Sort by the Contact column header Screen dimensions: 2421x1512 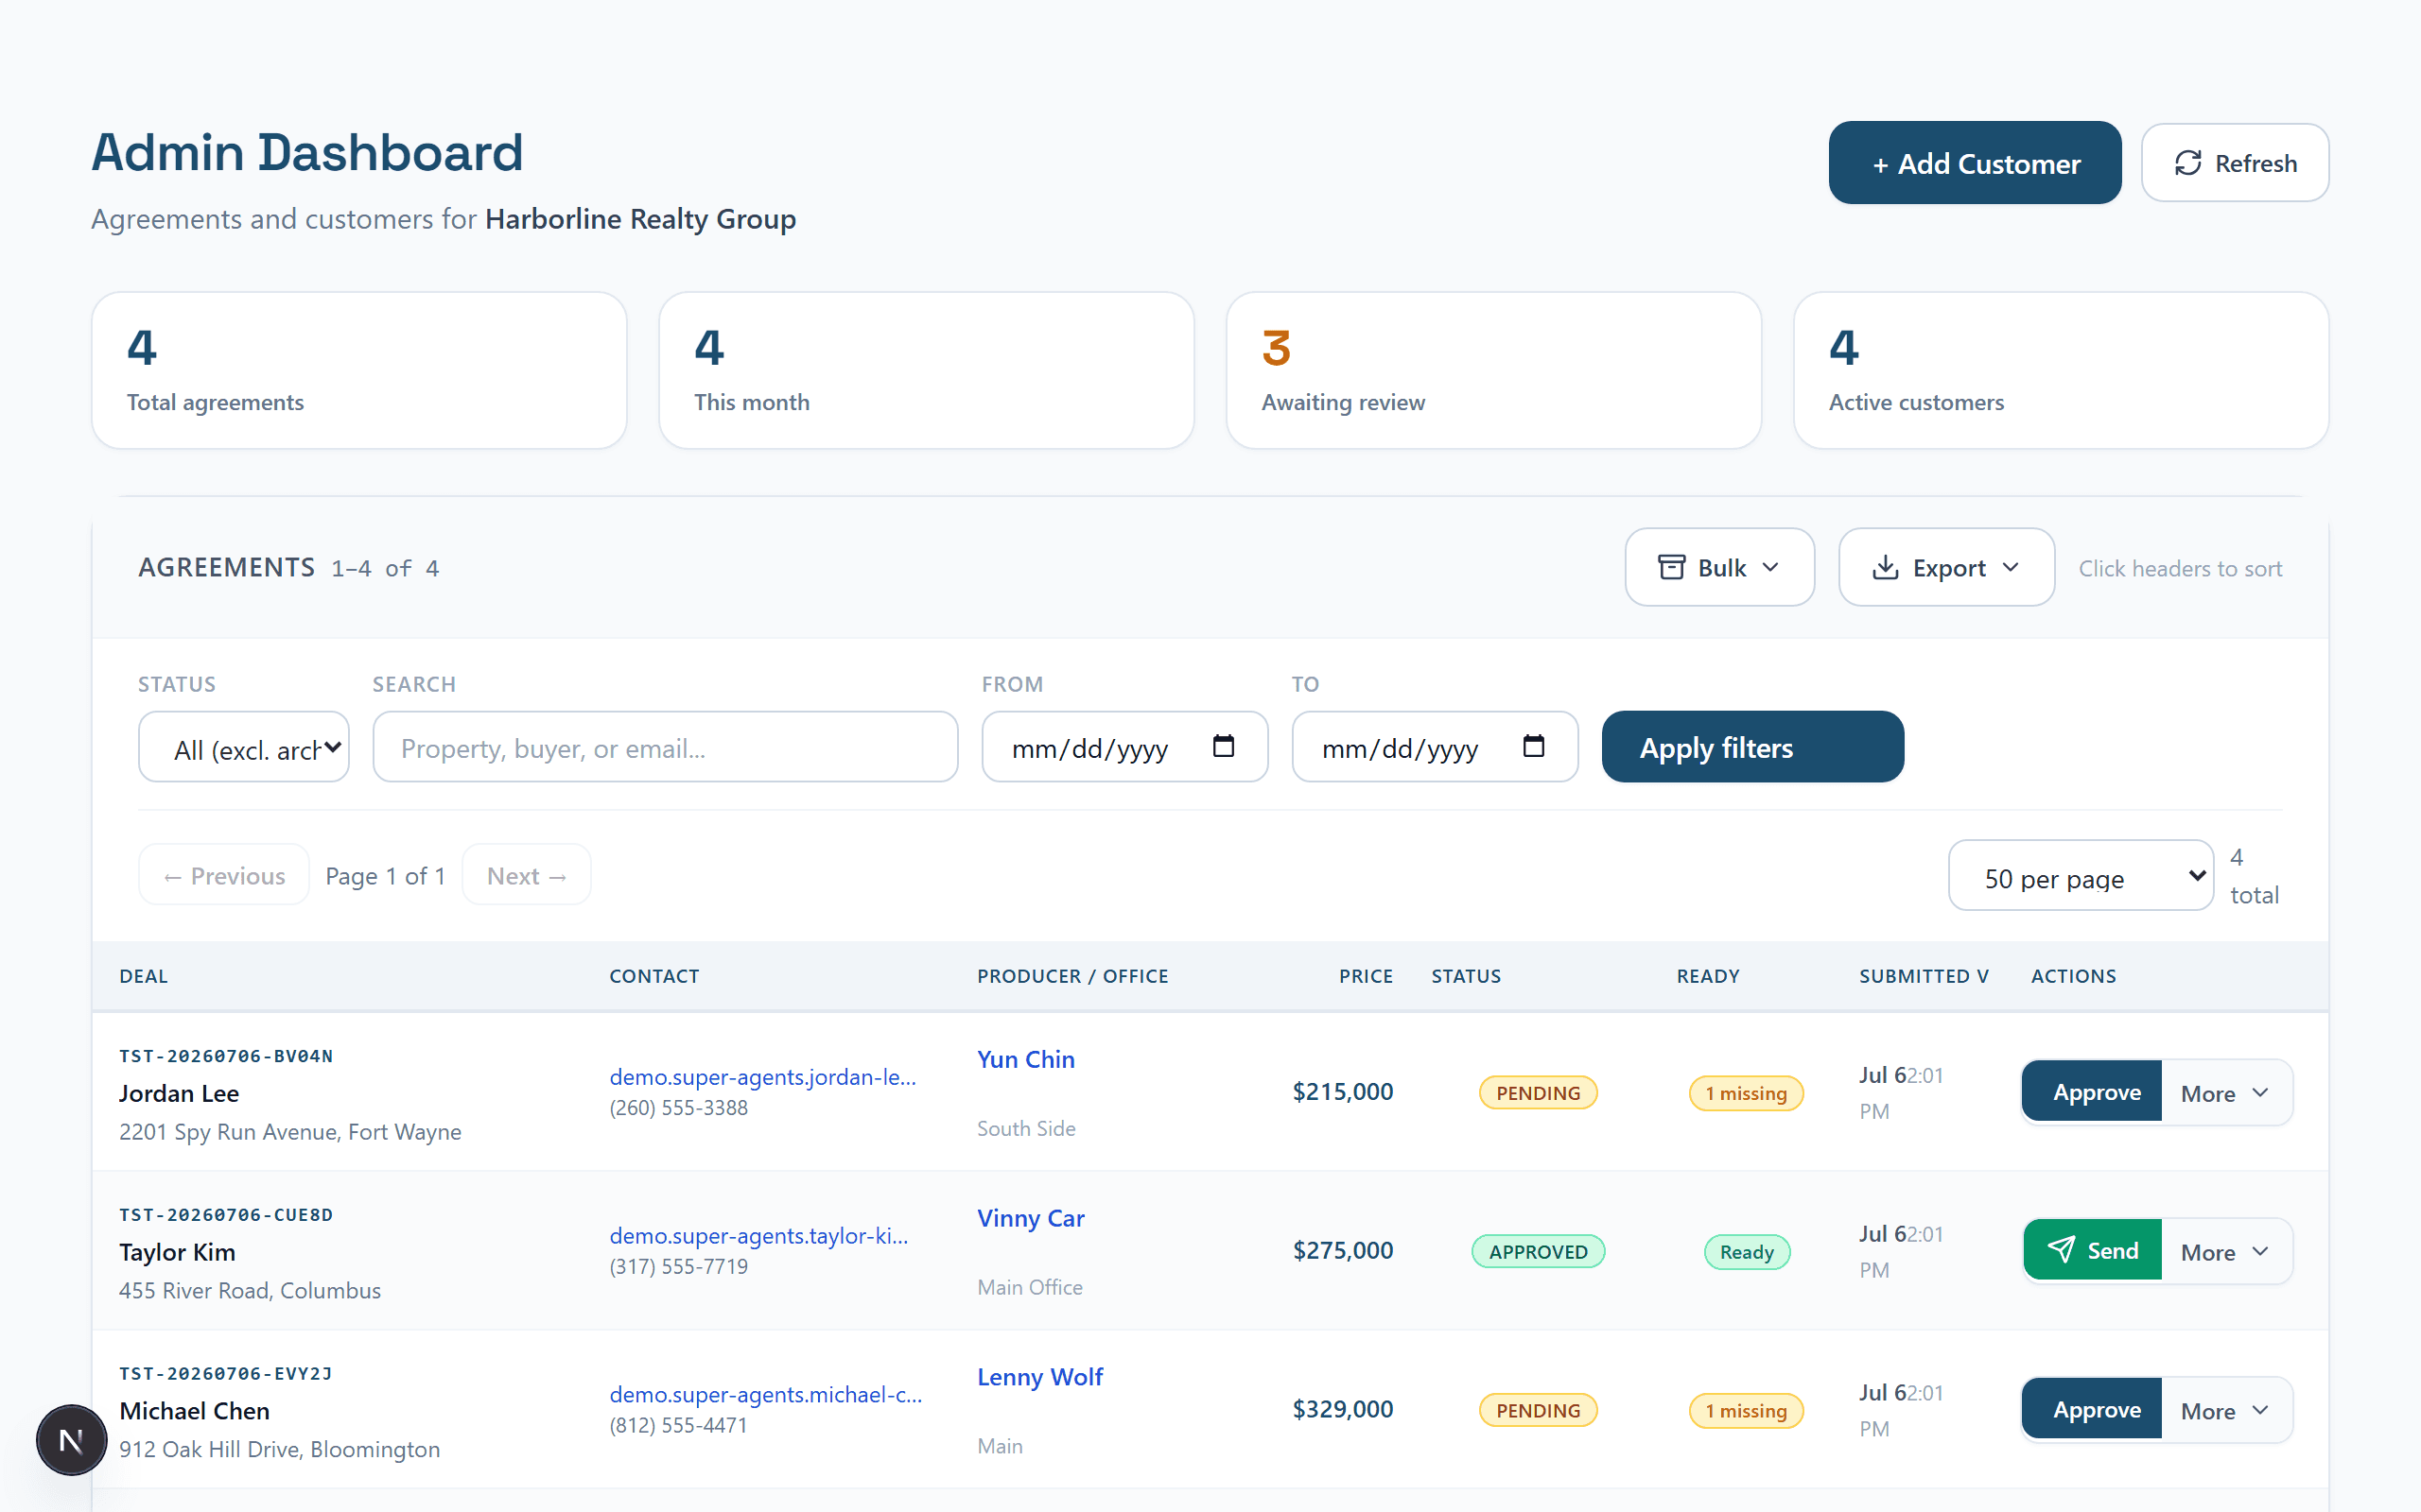[x=654, y=976]
